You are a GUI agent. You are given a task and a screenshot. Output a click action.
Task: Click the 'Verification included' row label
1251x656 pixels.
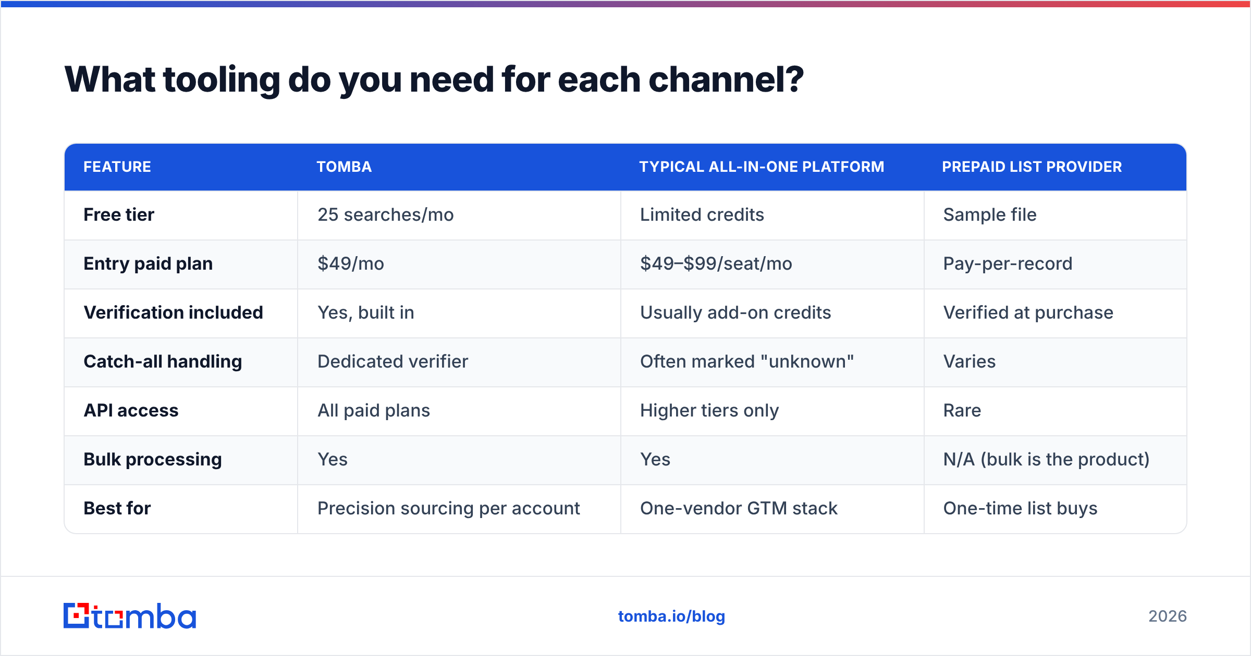(174, 312)
